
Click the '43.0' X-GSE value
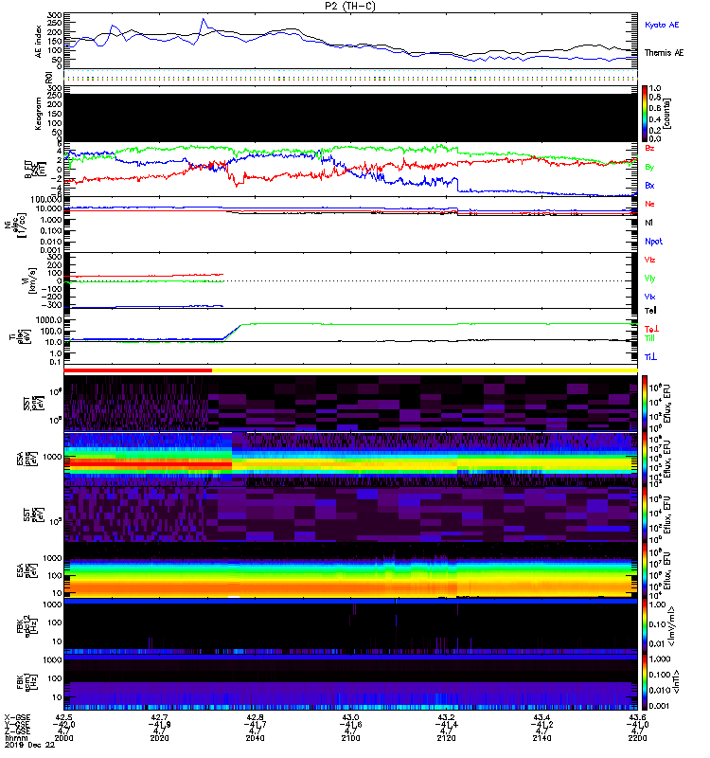(x=350, y=717)
